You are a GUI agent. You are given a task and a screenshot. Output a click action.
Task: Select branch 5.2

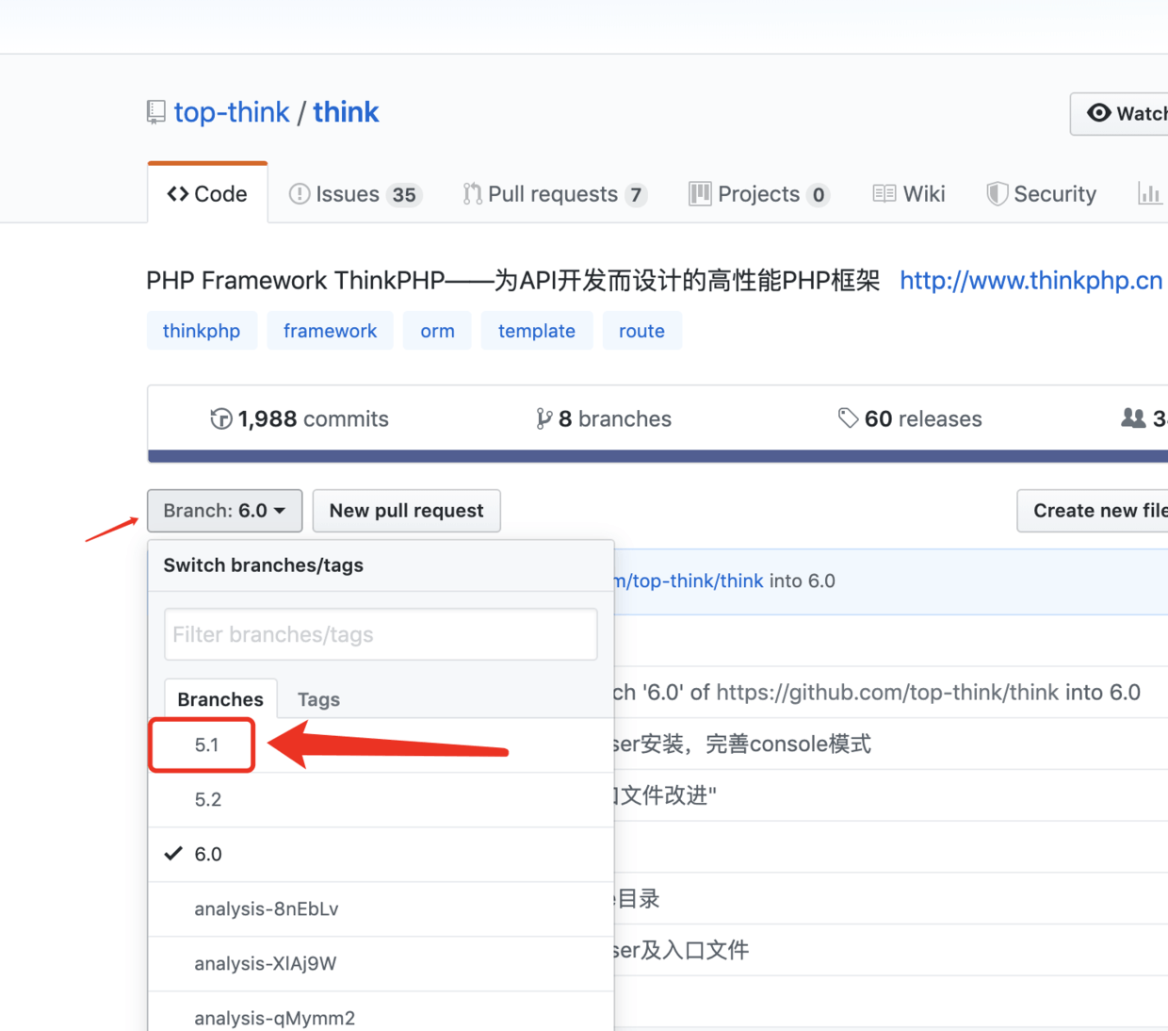(381, 800)
